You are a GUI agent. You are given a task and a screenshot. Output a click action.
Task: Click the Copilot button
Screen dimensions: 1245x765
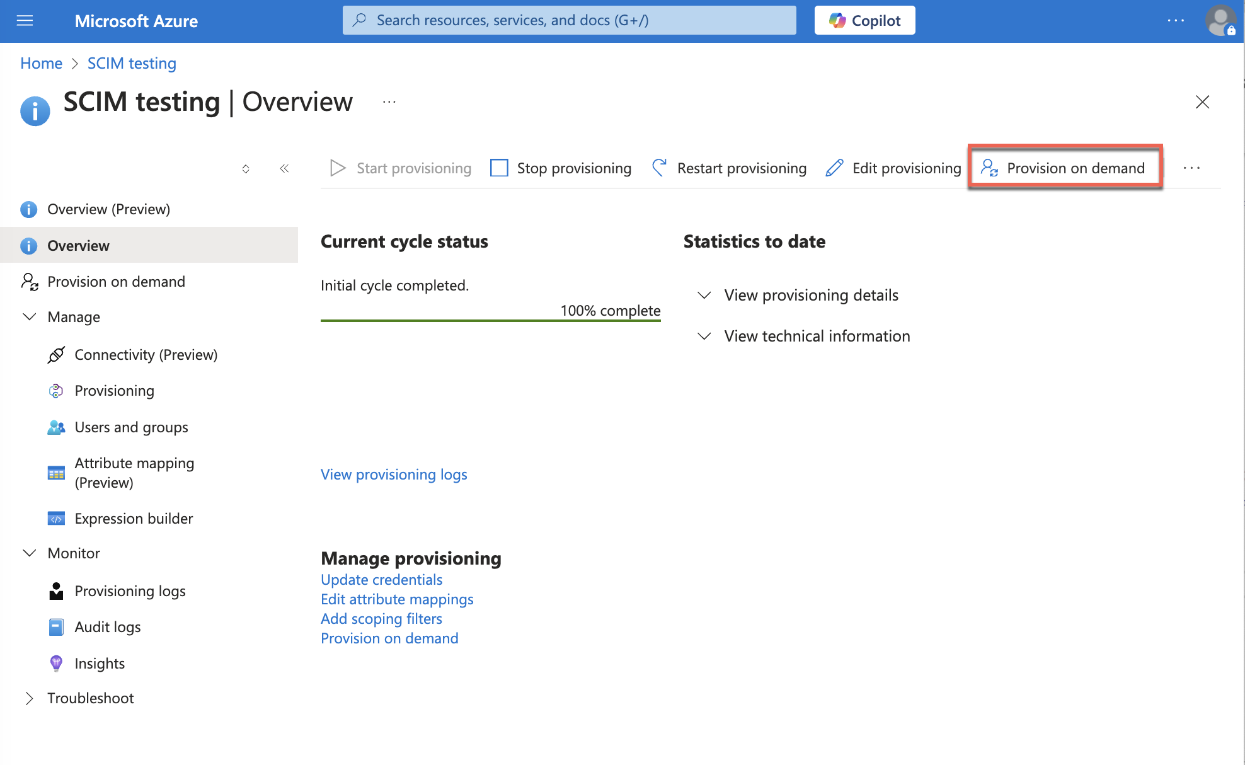(x=864, y=21)
